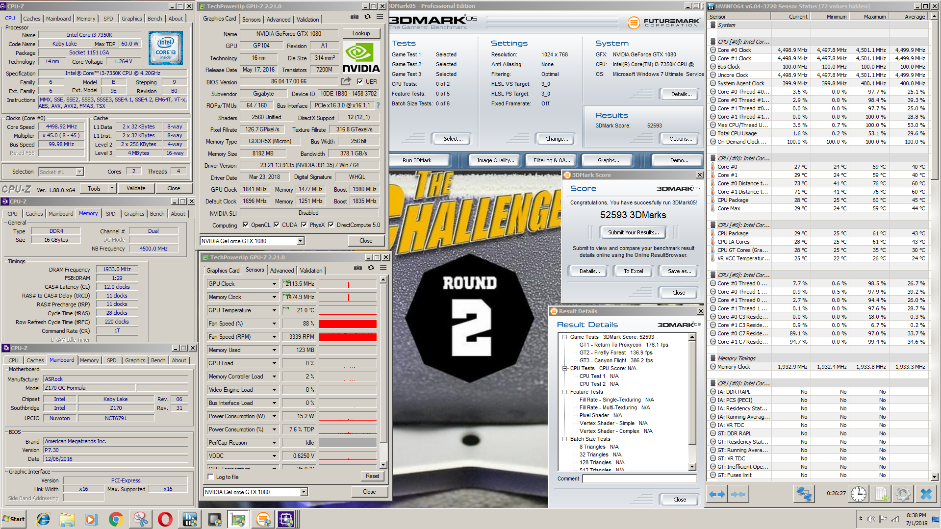Click the refresh icon in GPU-Z Sensors window

click(x=371, y=268)
